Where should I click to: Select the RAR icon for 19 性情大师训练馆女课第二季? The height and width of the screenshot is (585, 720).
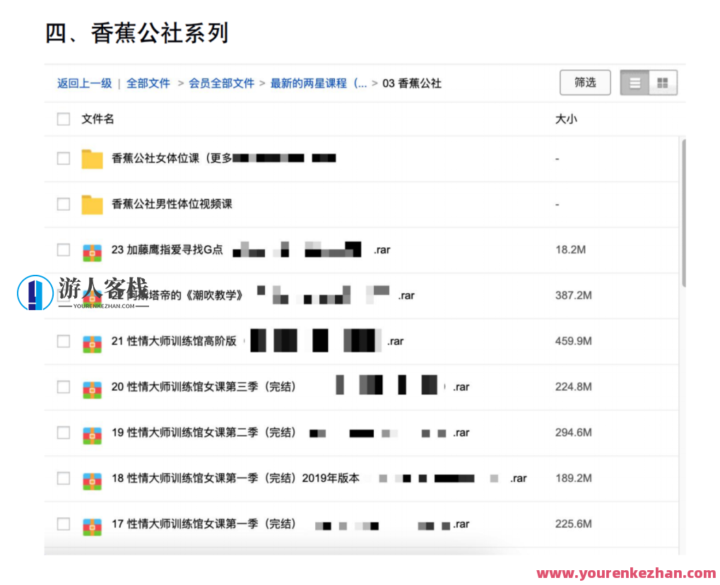point(93,432)
